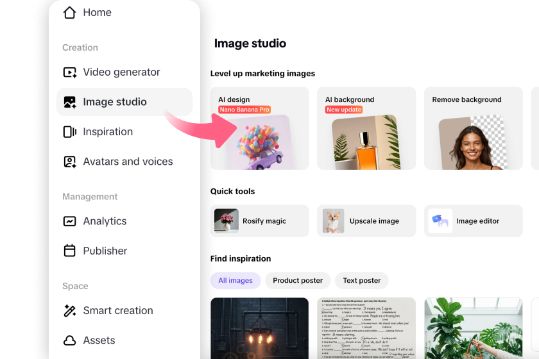Click the Image studio page heading
Image resolution: width=539 pixels, height=359 pixels.
[250, 44]
